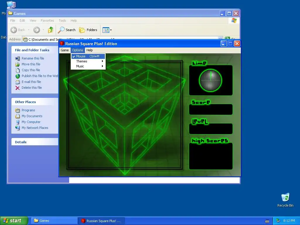Click the globe Publish icon
Image resolution: width=300 pixels, height=225 pixels.
coord(18,76)
